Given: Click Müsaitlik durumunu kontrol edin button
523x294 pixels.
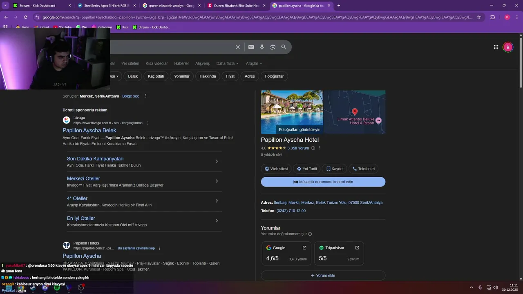Looking at the screenshot, I should (x=323, y=182).
